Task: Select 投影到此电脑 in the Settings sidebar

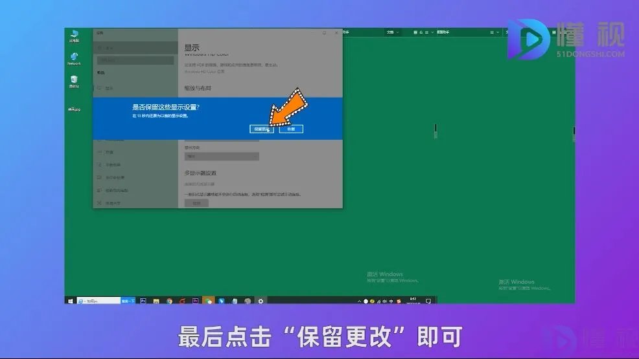Action: pos(135,190)
